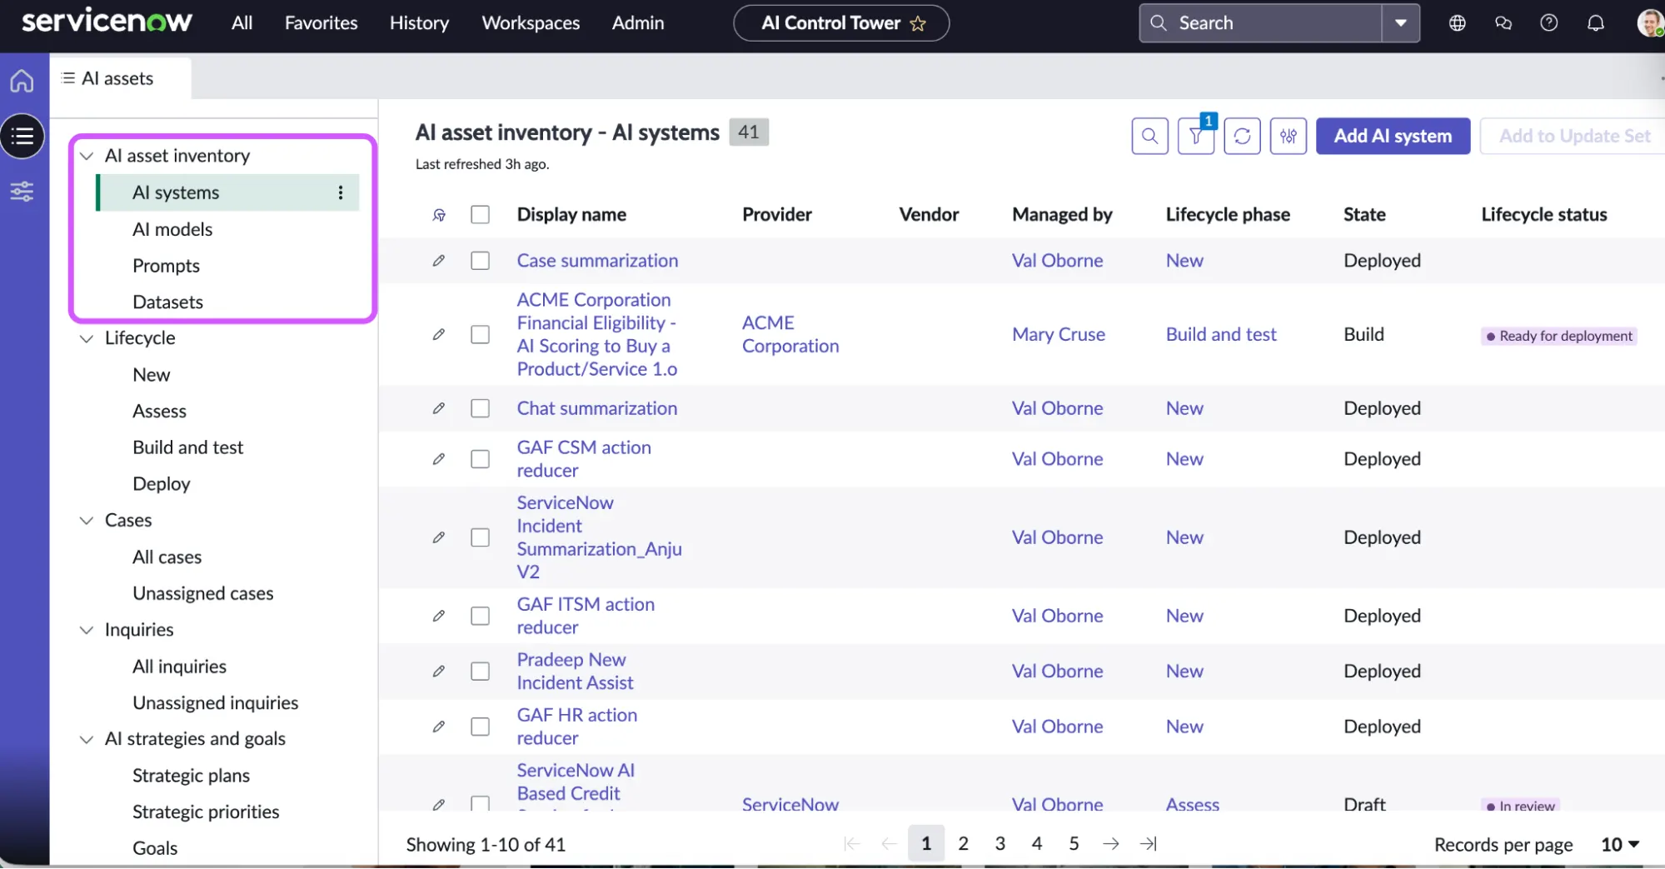Collapse the Cases section chevron
Viewport: 1665px width, 869px height.
[x=86, y=521]
